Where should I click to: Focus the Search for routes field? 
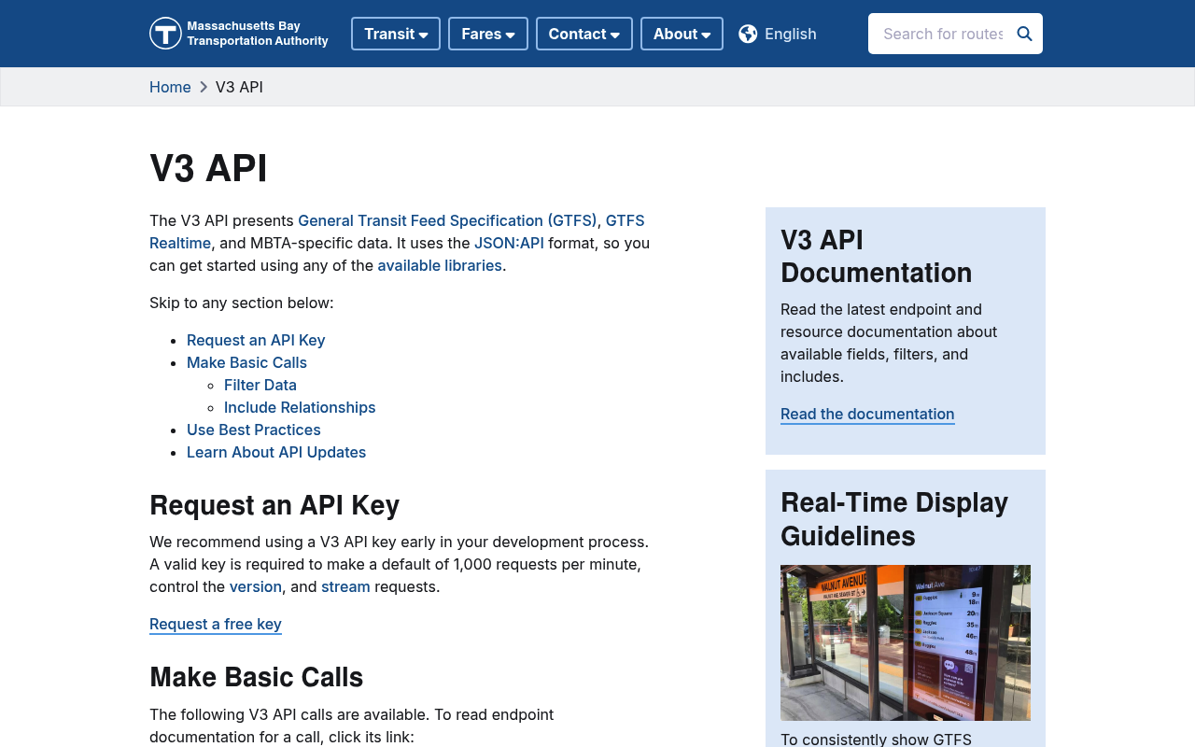[x=943, y=34]
